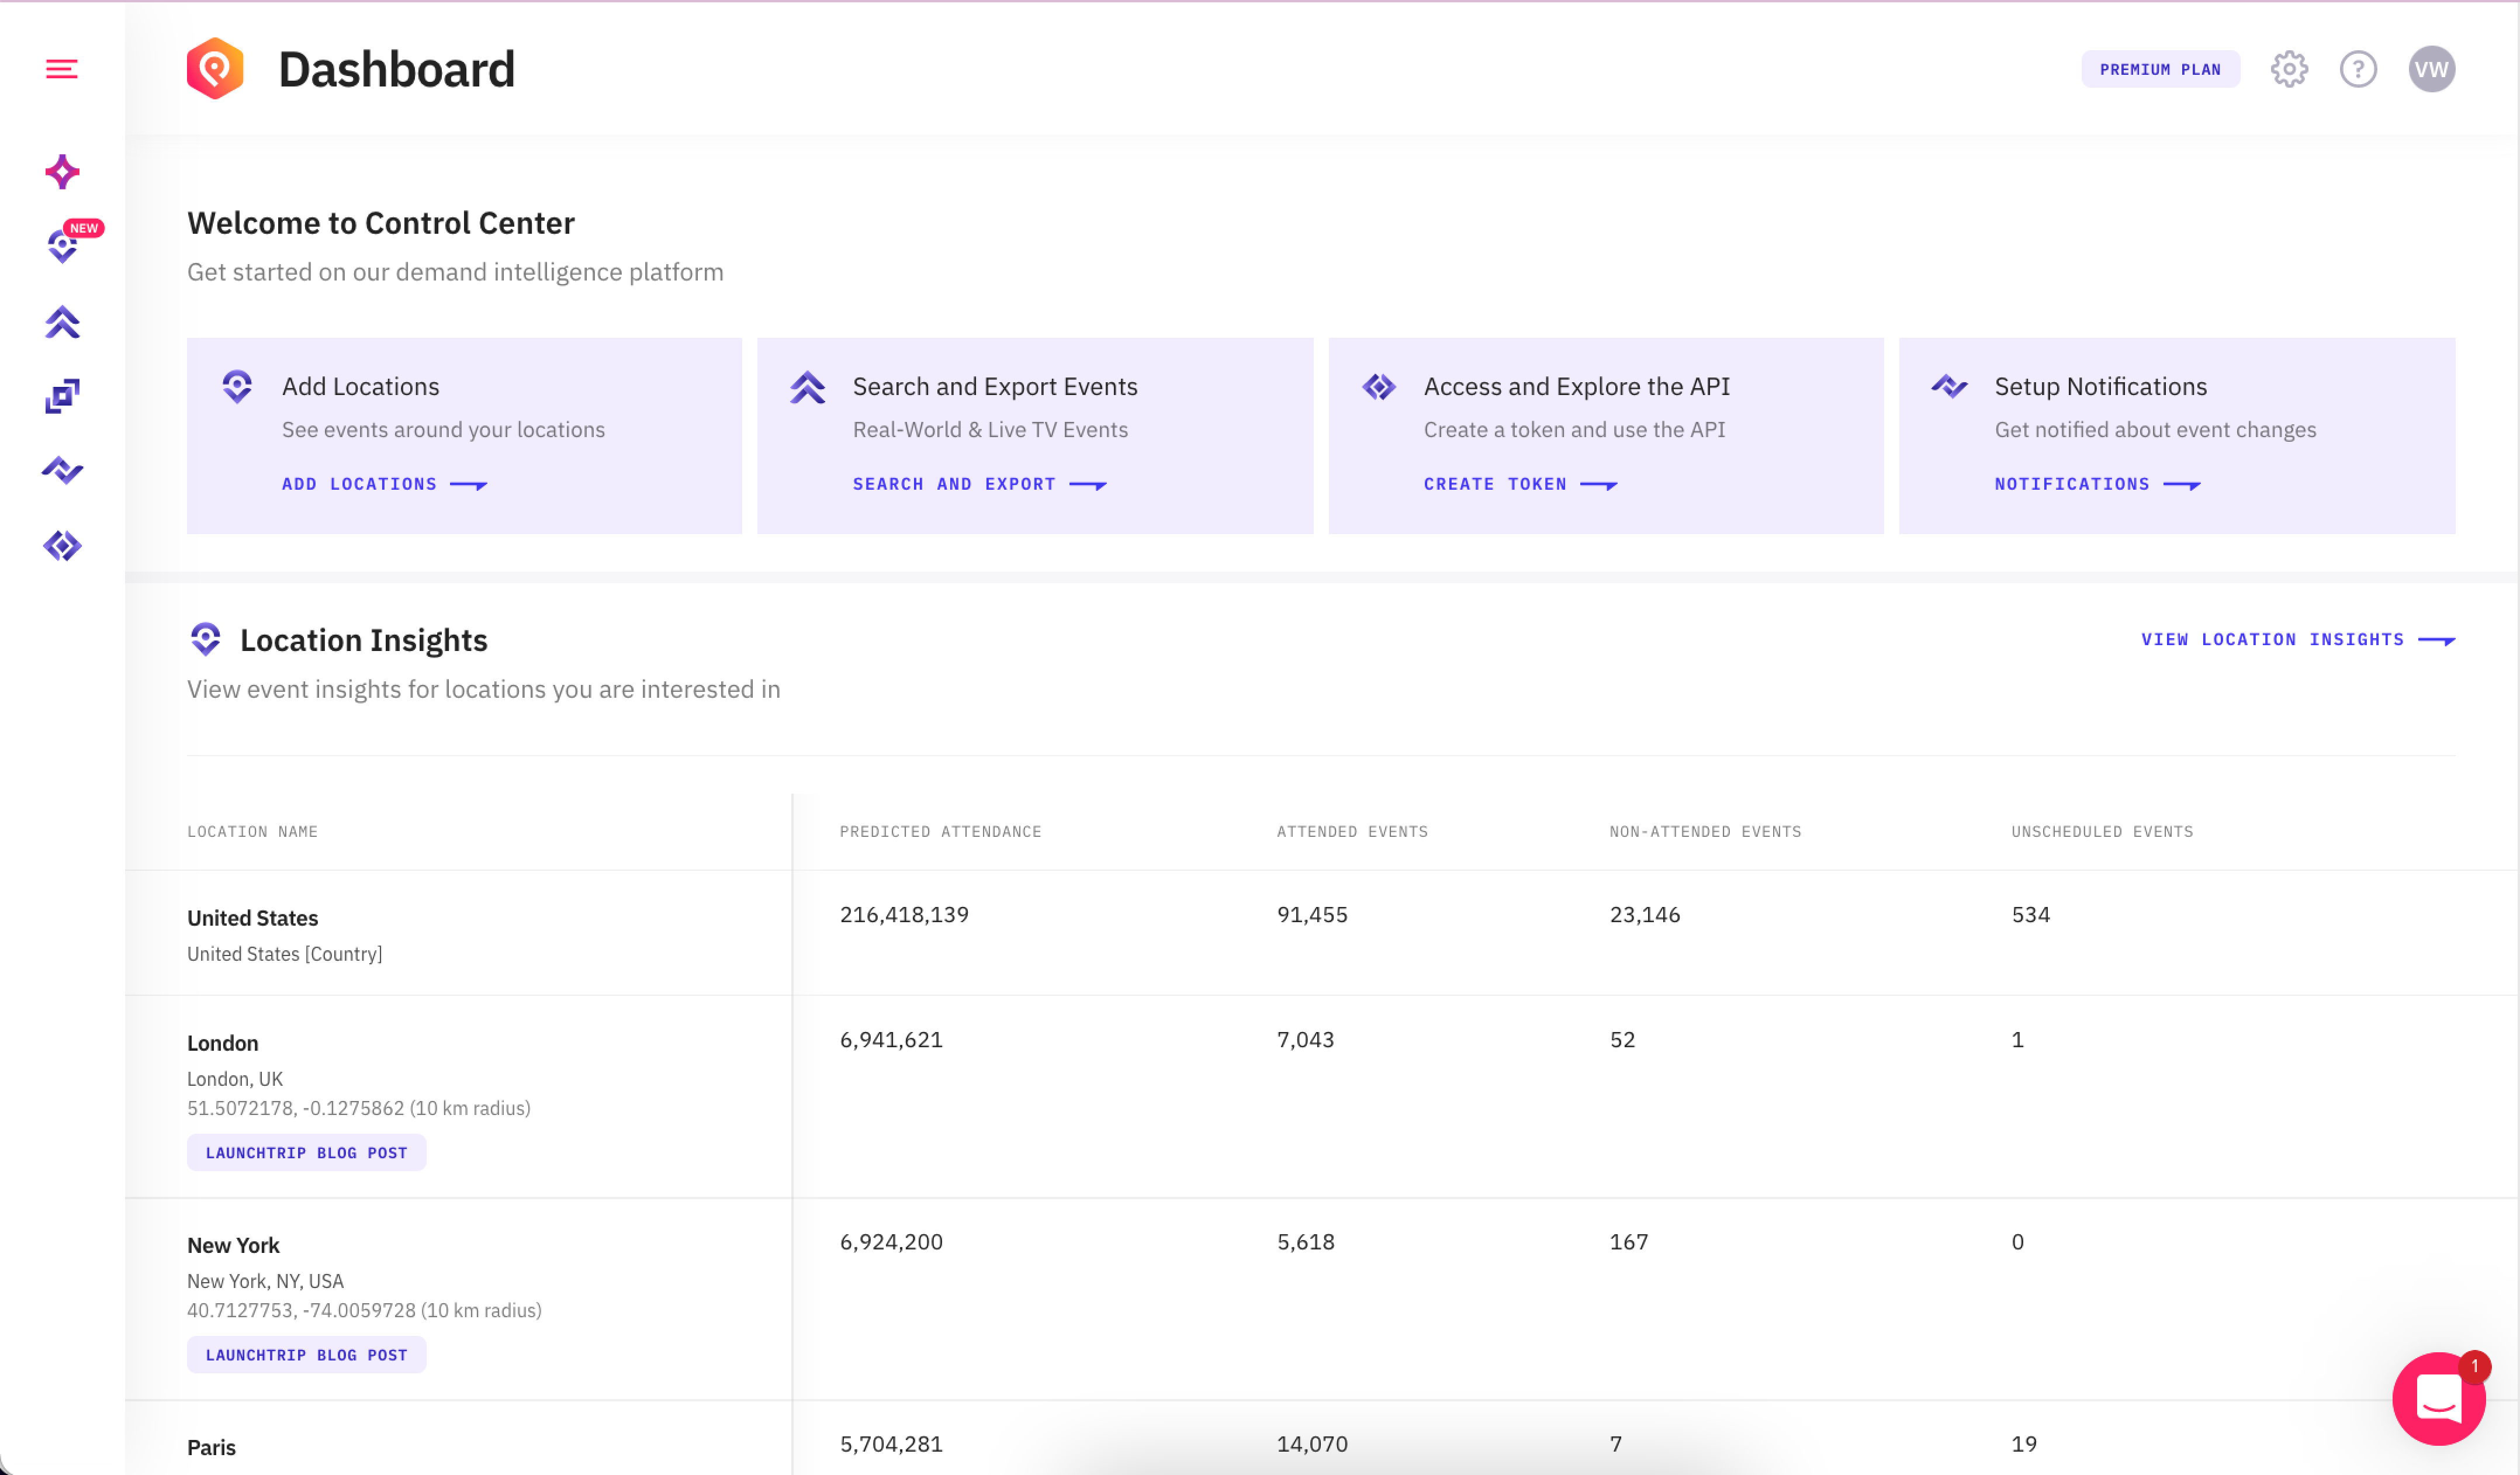
Task: Click the Notifications link in Setup card
Action: point(2096,484)
